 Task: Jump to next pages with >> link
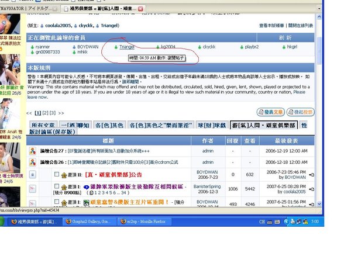point(61,112)
